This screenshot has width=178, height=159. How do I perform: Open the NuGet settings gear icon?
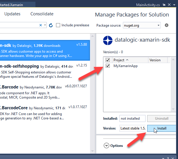click(166, 25)
